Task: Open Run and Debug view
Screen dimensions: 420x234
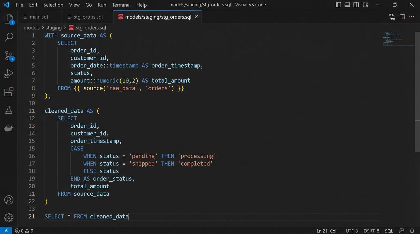Action: pos(9,74)
